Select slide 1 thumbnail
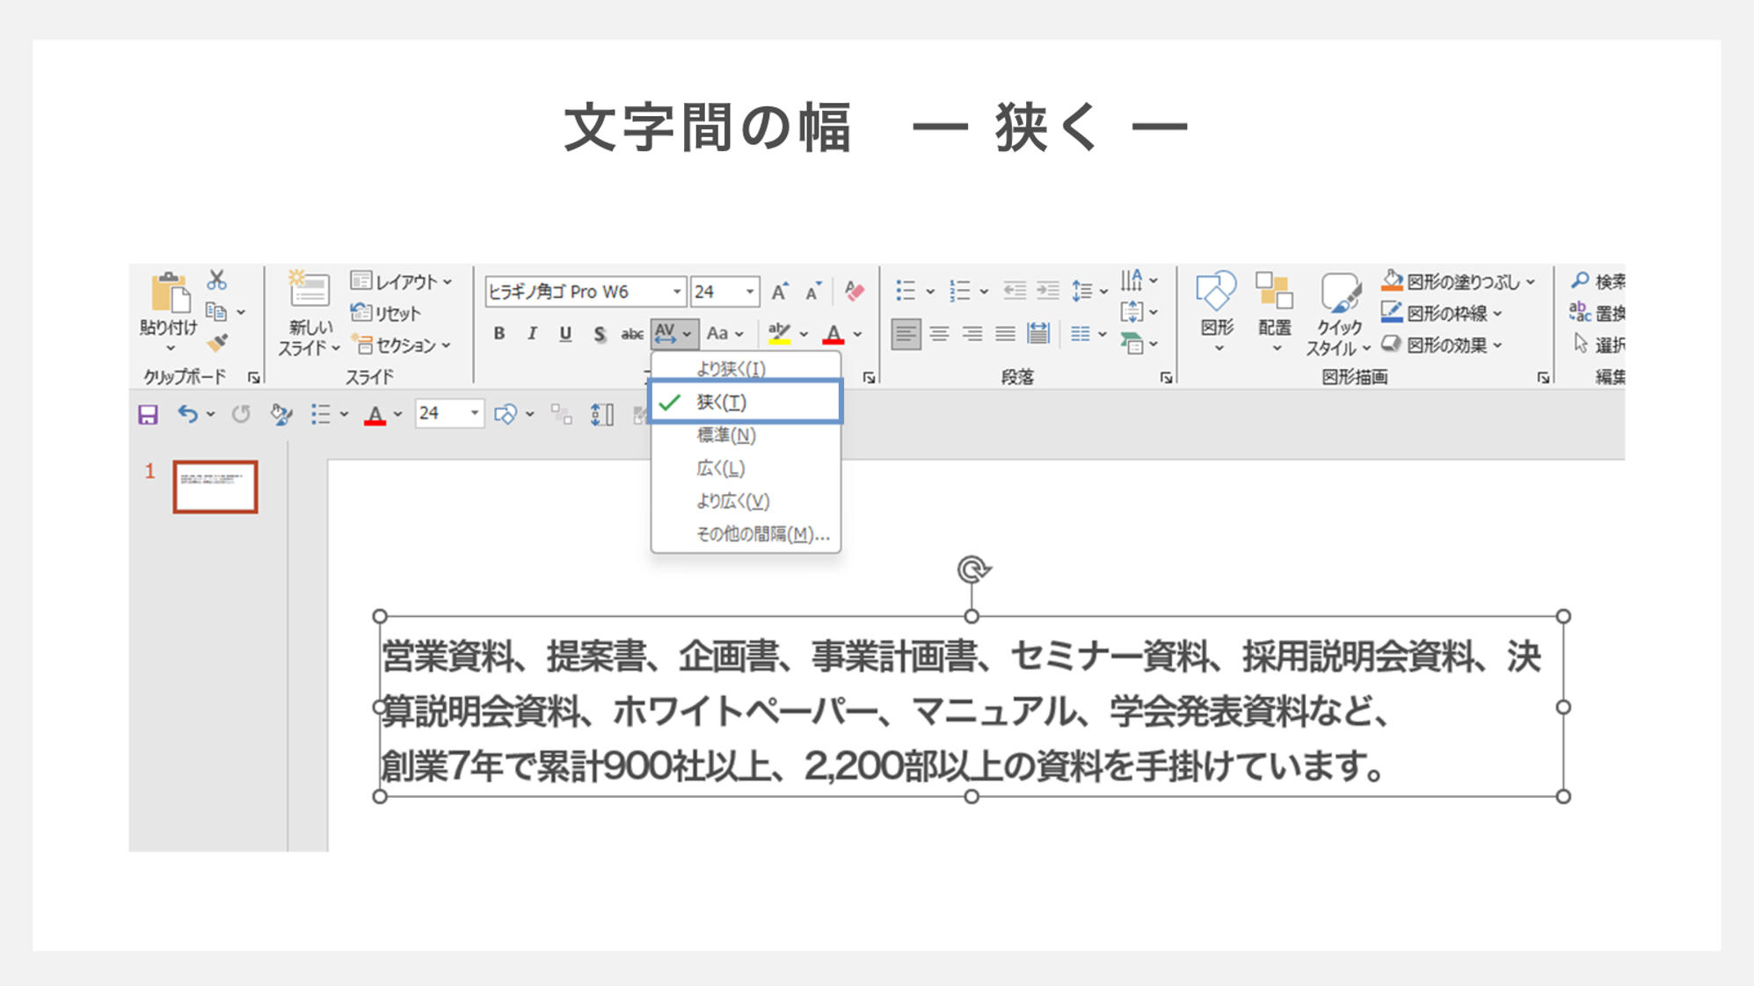The height and width of the screenshot is (986, 1754). [215, 487]
